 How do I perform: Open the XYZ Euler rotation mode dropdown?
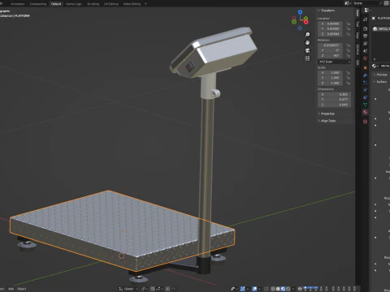pyautogui.click(x=334, y=62)
